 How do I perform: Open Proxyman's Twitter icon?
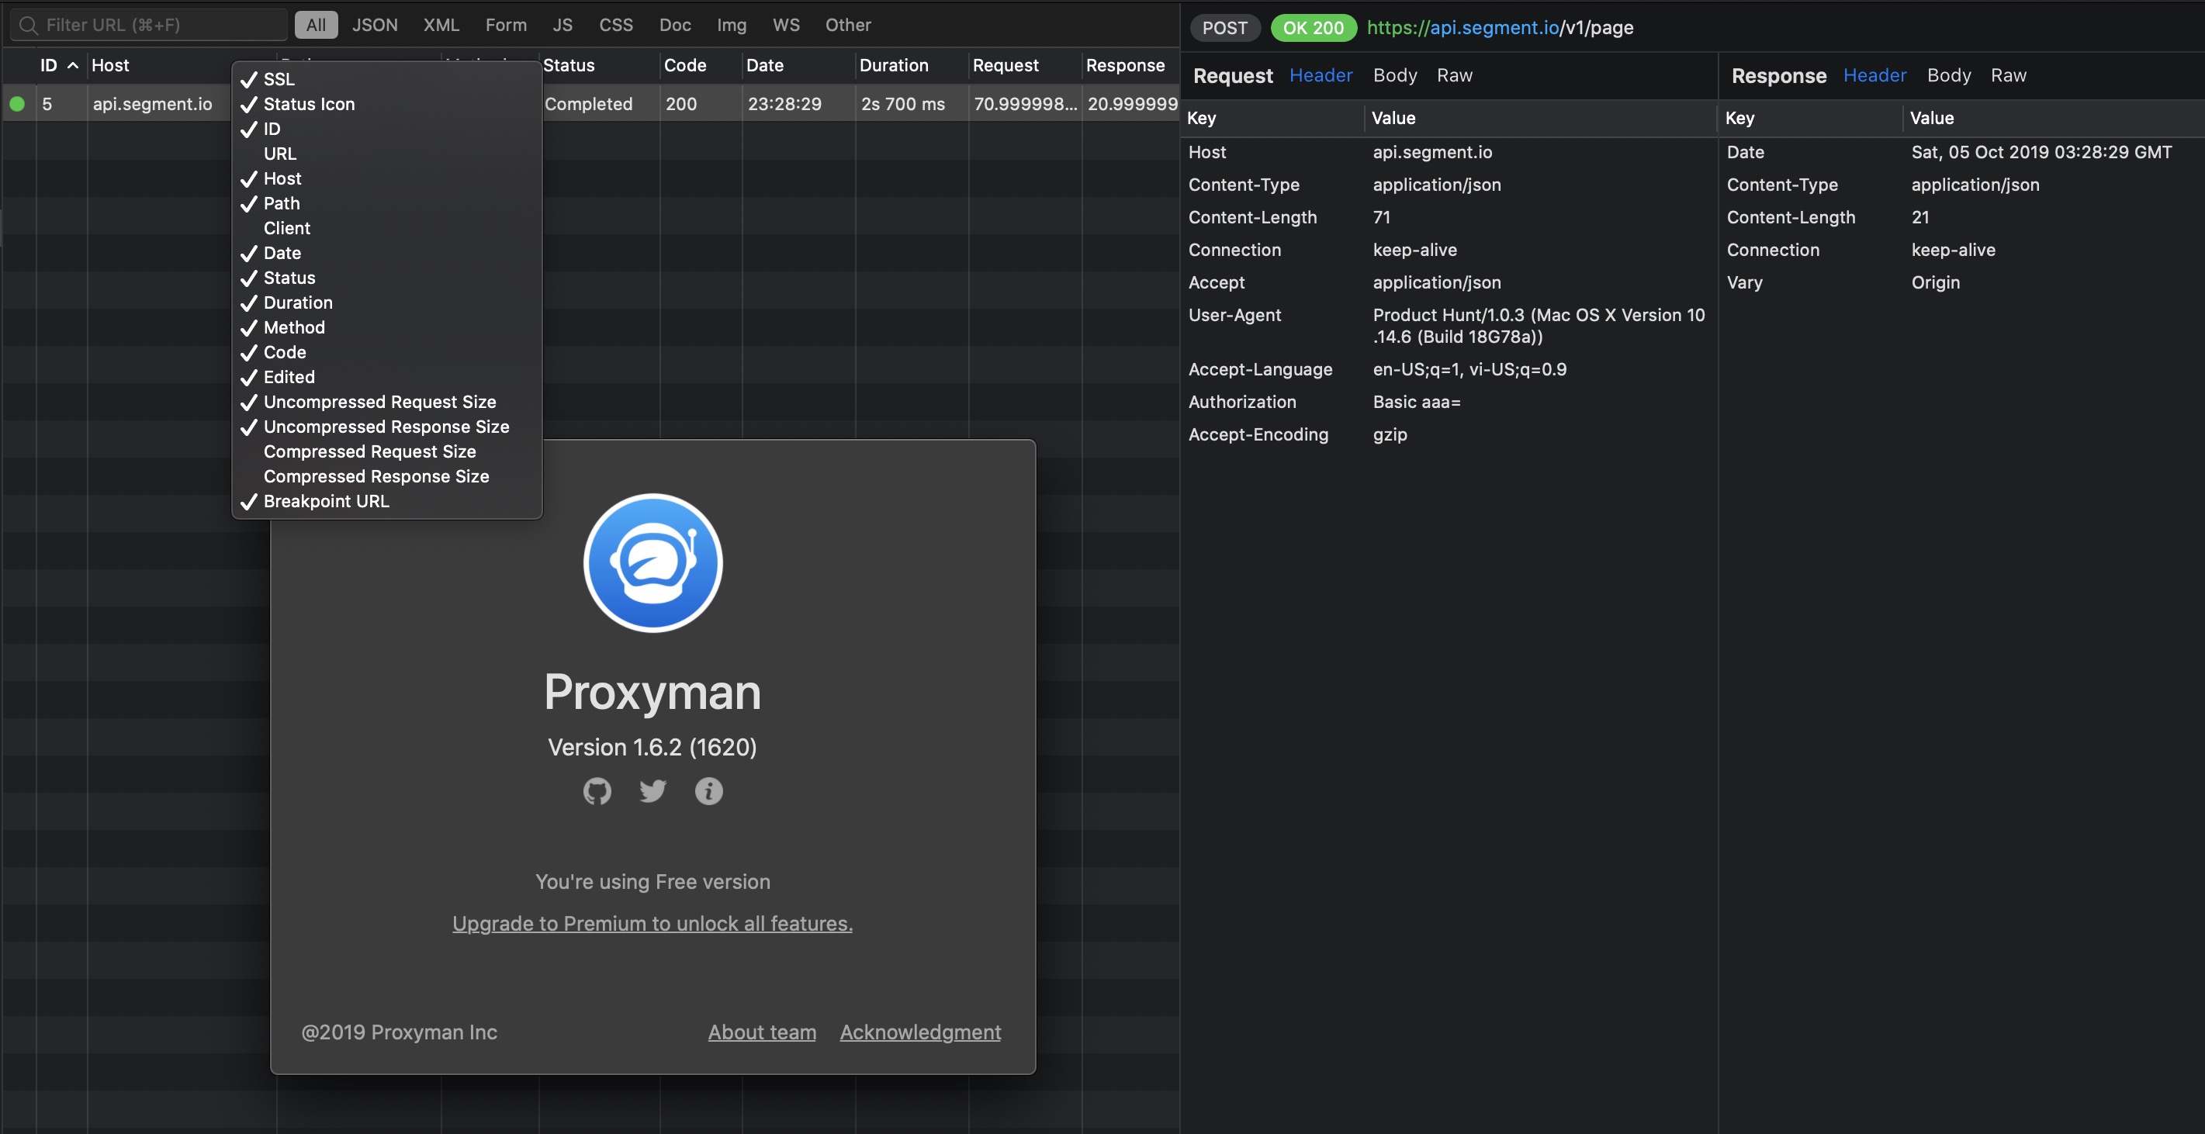click(x=652, y=791)
